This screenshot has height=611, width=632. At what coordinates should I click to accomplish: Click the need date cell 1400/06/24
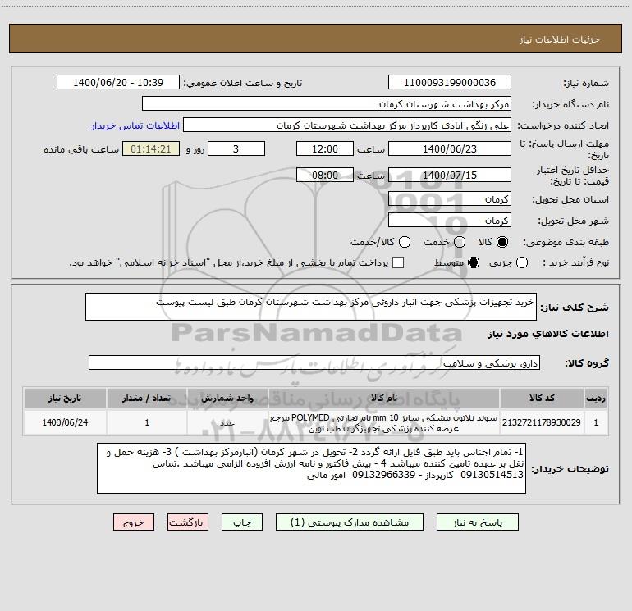pyautogui.click(x=65, y=422)
